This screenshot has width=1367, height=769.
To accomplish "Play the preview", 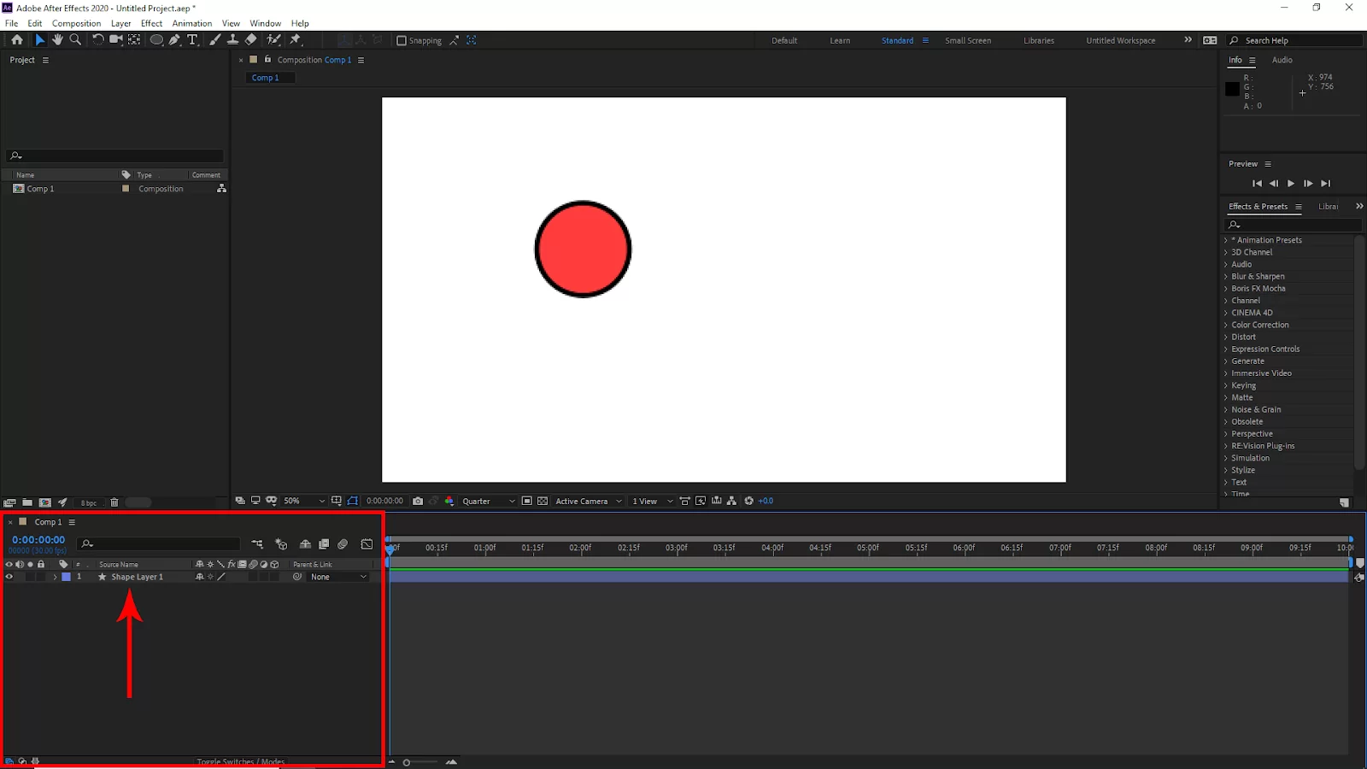I will (x=1291, y=184).
